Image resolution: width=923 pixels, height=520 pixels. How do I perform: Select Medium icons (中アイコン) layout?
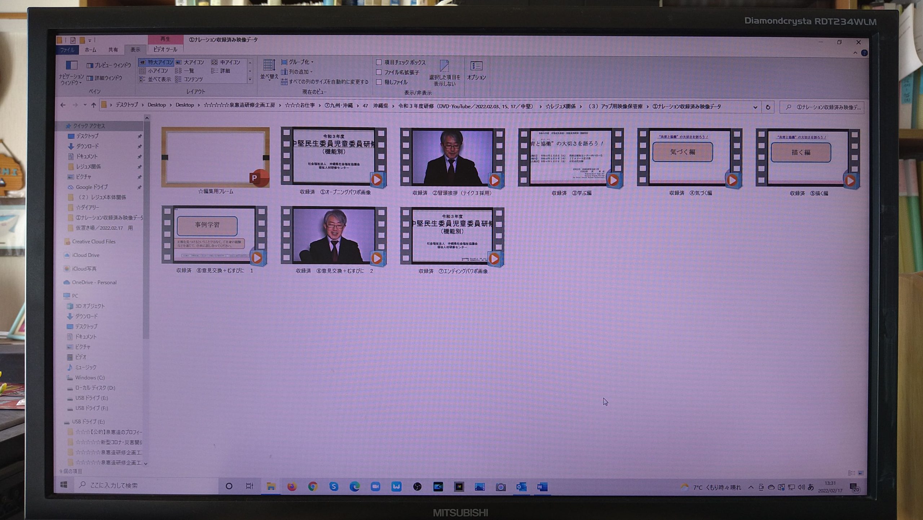226,62
